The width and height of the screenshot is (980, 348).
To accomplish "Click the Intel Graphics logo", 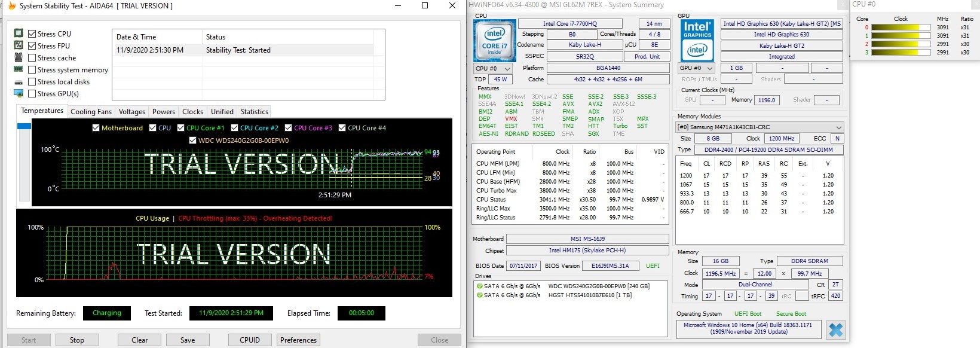I will point(697,41).
